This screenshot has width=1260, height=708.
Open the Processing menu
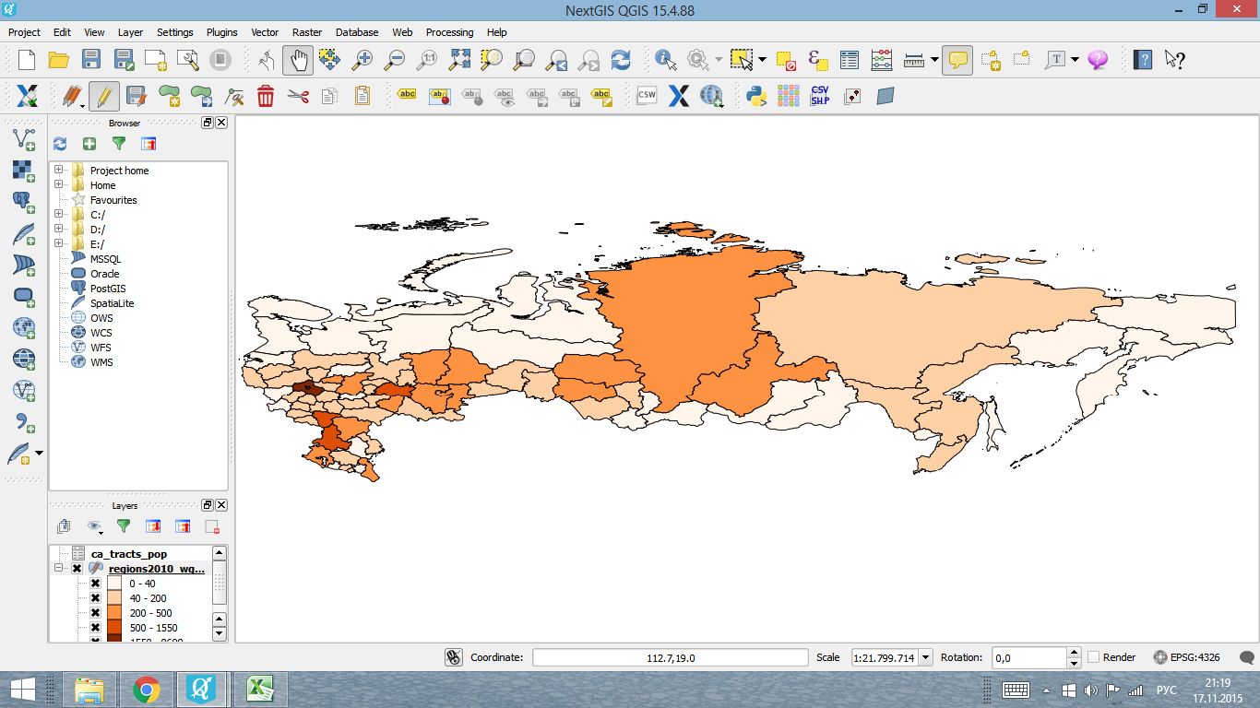coord(449,32)
